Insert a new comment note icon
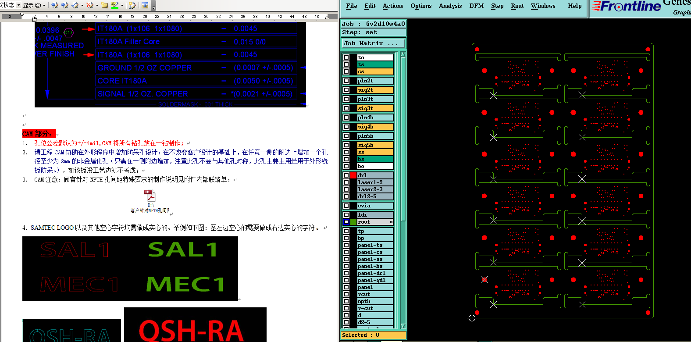The width and height of the screenshot is (691, 342). click(x=105, y=5)
